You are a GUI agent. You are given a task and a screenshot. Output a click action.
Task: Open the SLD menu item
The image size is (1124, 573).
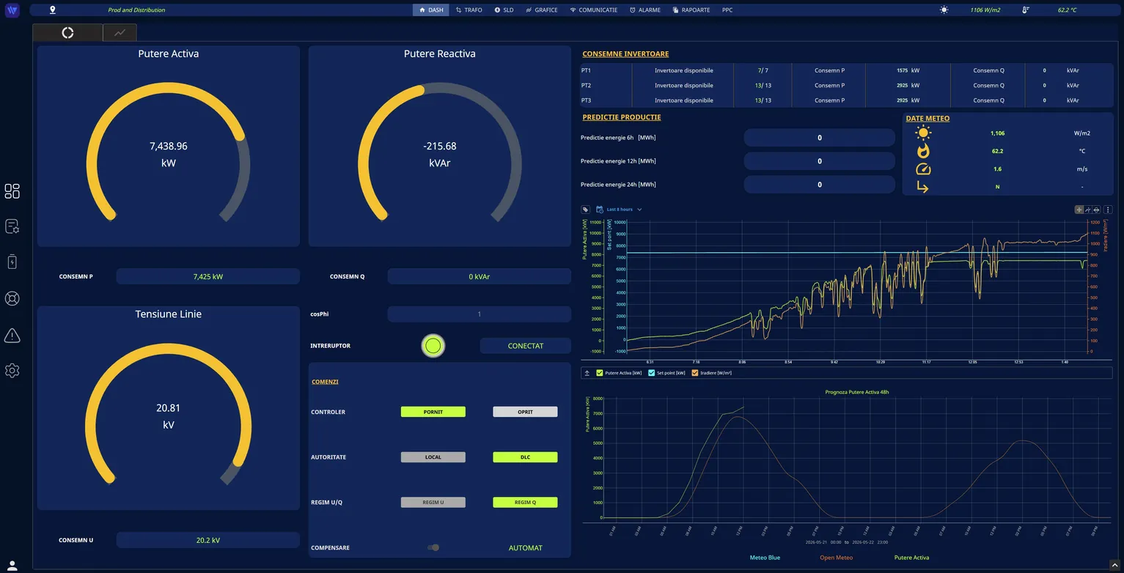[504, 10]
